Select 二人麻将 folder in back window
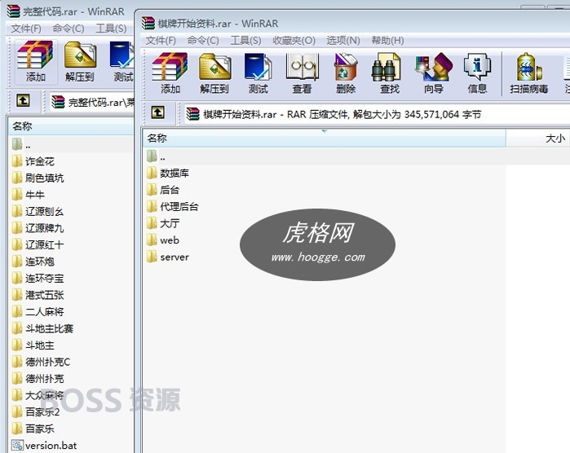This screenshot has width=570, height=453. (x=38, y=312)
